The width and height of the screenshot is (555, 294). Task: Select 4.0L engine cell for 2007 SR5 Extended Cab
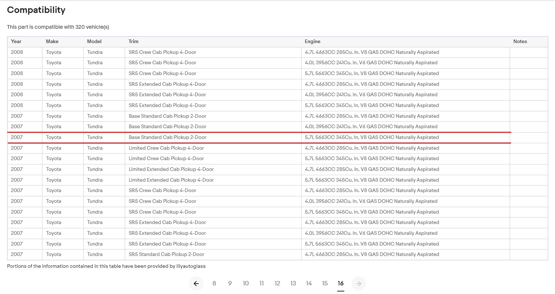coord(405,233)
